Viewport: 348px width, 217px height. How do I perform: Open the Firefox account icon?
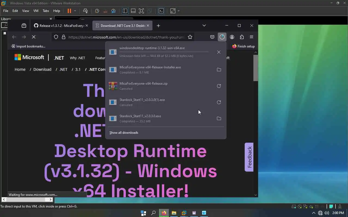coord(232,37)
